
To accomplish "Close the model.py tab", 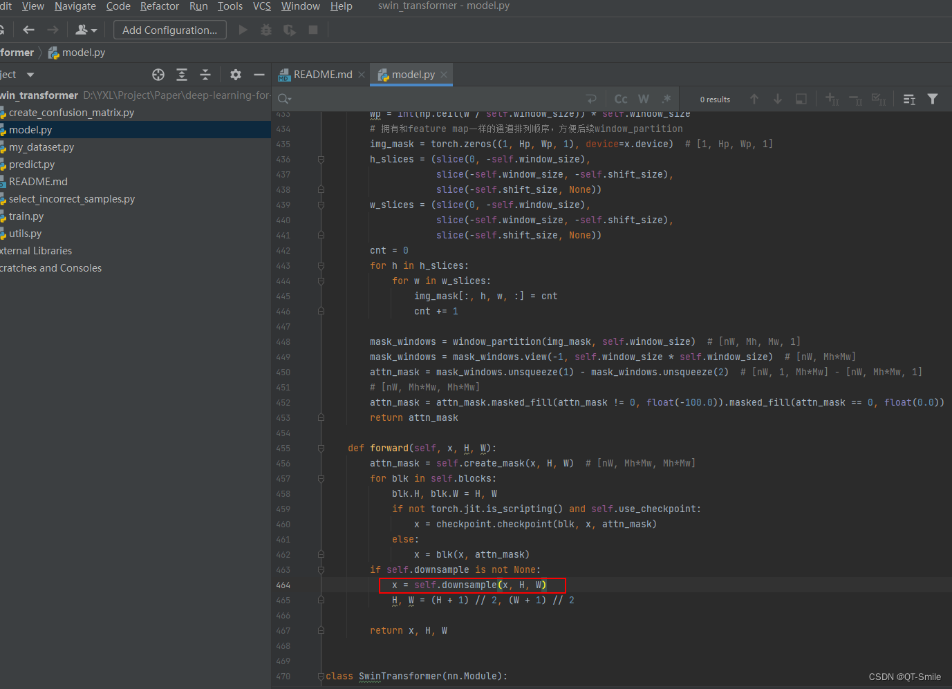I will coord(444,75).
